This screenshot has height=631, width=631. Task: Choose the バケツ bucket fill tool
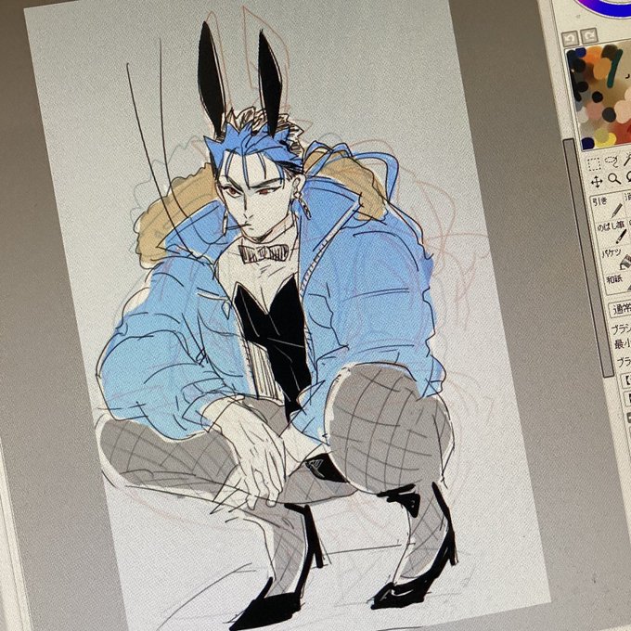coord(616,258)
